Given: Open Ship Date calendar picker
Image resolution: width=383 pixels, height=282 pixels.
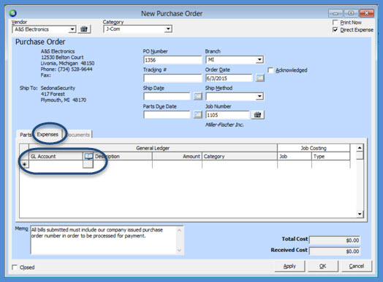Looking at the screenshot, I should pos(198,96).
